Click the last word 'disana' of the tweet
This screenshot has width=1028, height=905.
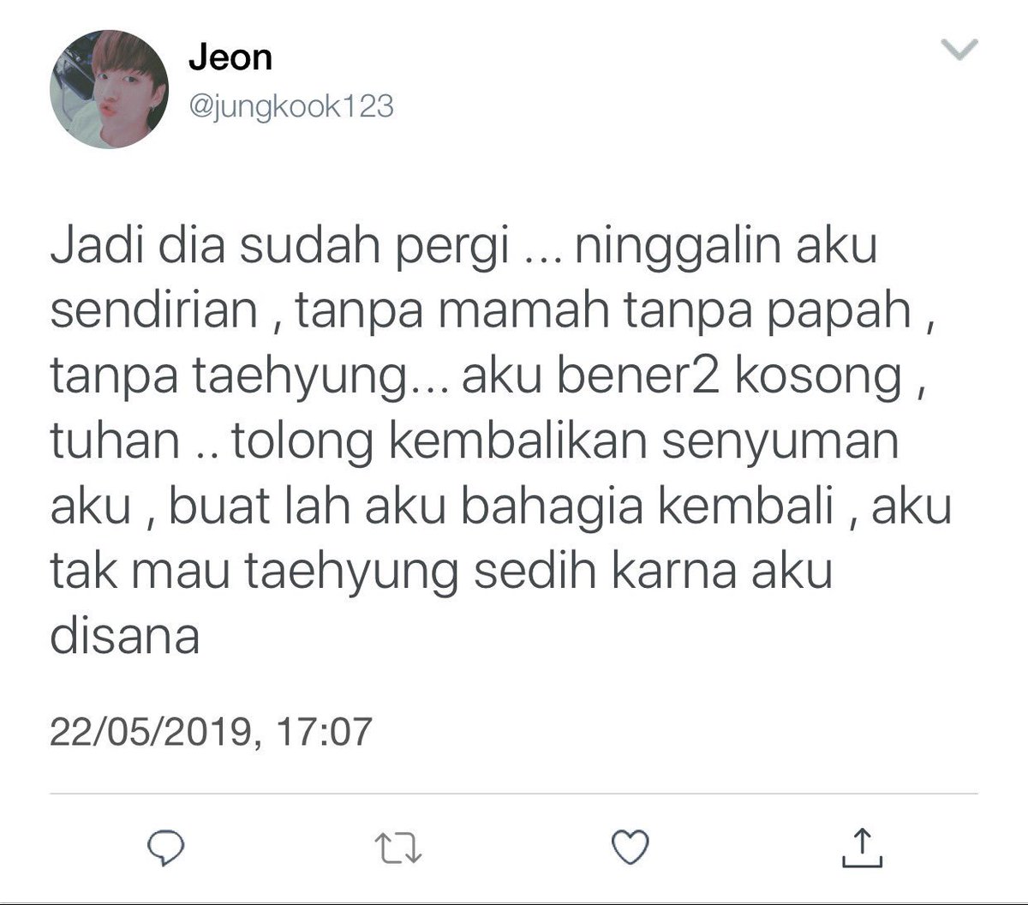pos(125,636)
